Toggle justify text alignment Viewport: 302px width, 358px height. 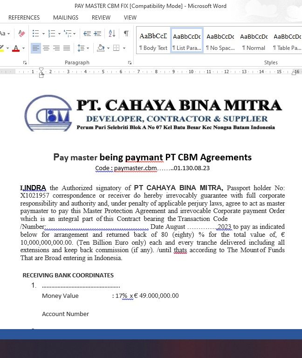click(x=67, y=48)
